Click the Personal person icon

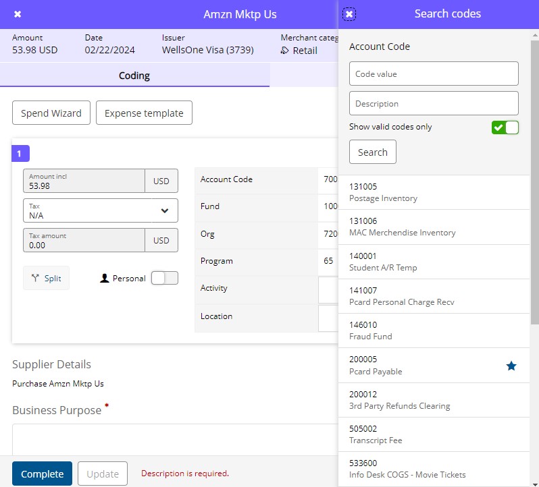(104, 278)
